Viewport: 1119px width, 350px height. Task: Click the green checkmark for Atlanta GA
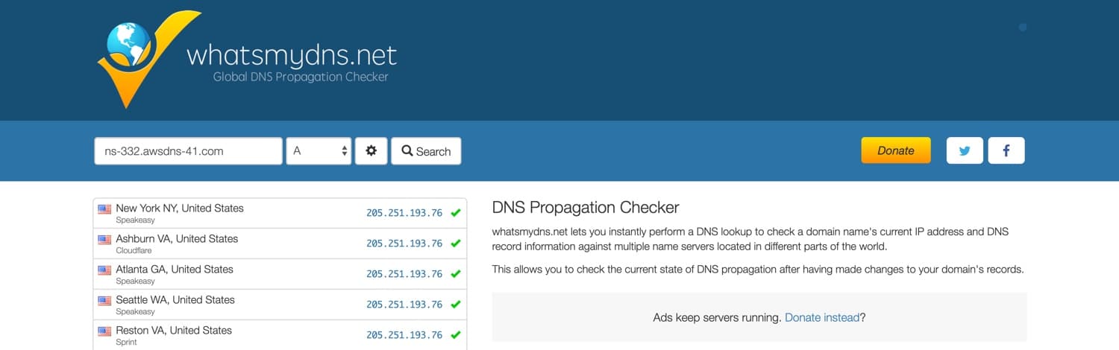click(456, 274)
